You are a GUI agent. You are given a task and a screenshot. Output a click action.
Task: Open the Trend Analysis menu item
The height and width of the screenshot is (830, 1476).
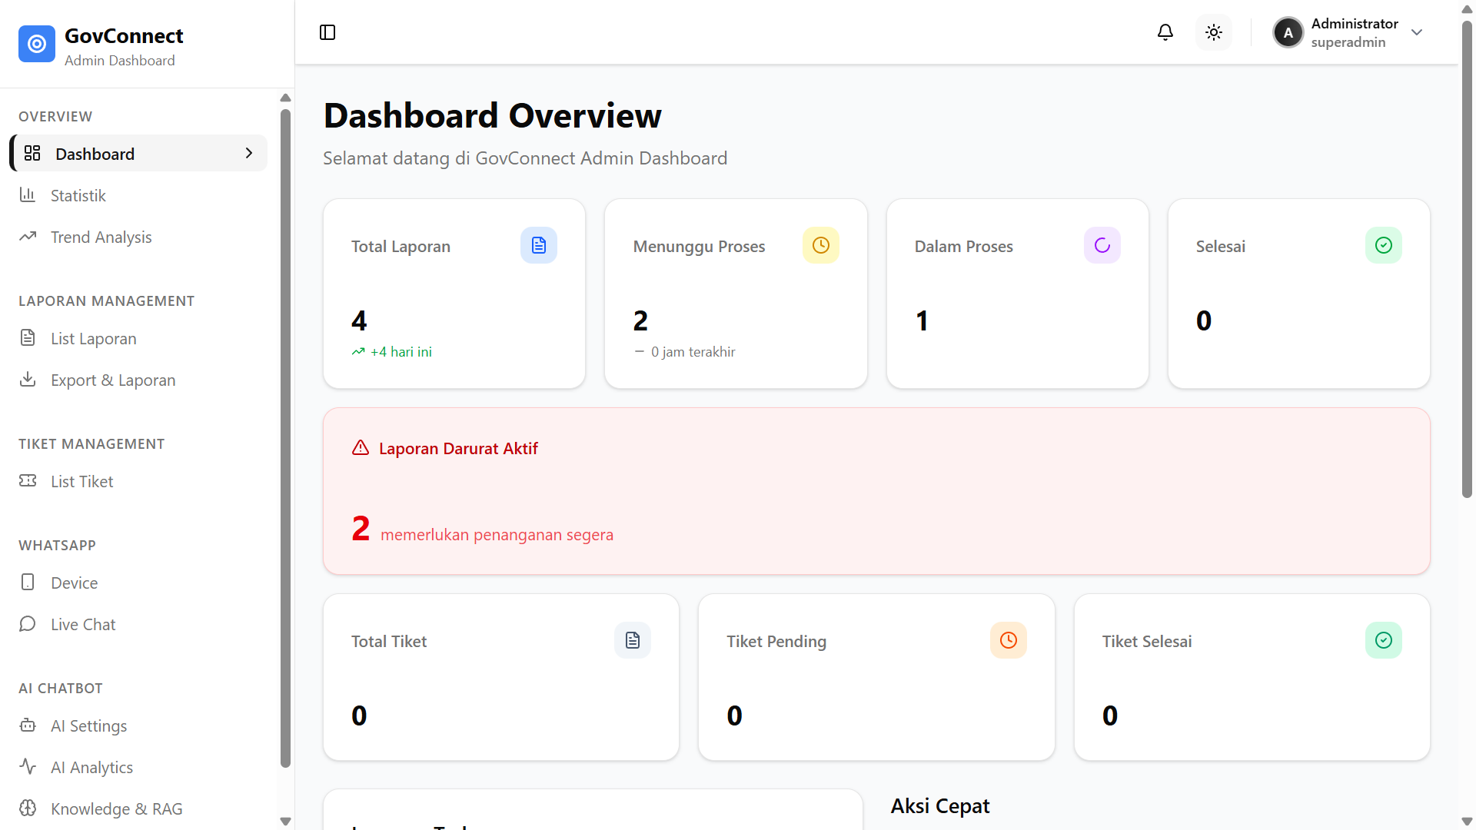(100, 237)
